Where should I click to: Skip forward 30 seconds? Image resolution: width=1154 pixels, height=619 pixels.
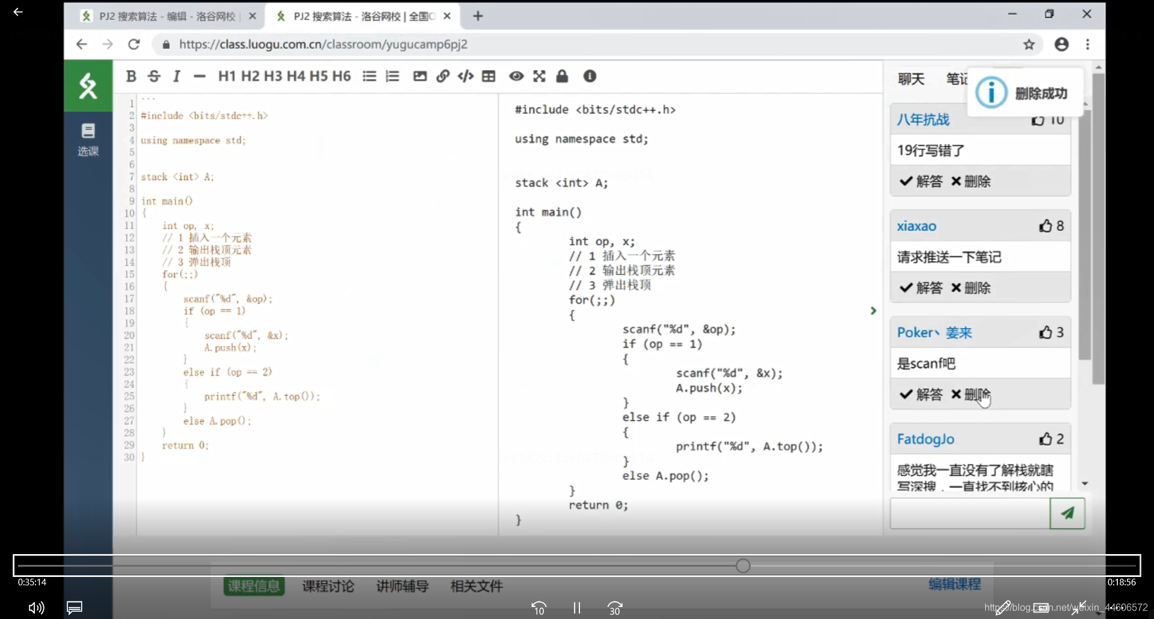tap(615, 609)
